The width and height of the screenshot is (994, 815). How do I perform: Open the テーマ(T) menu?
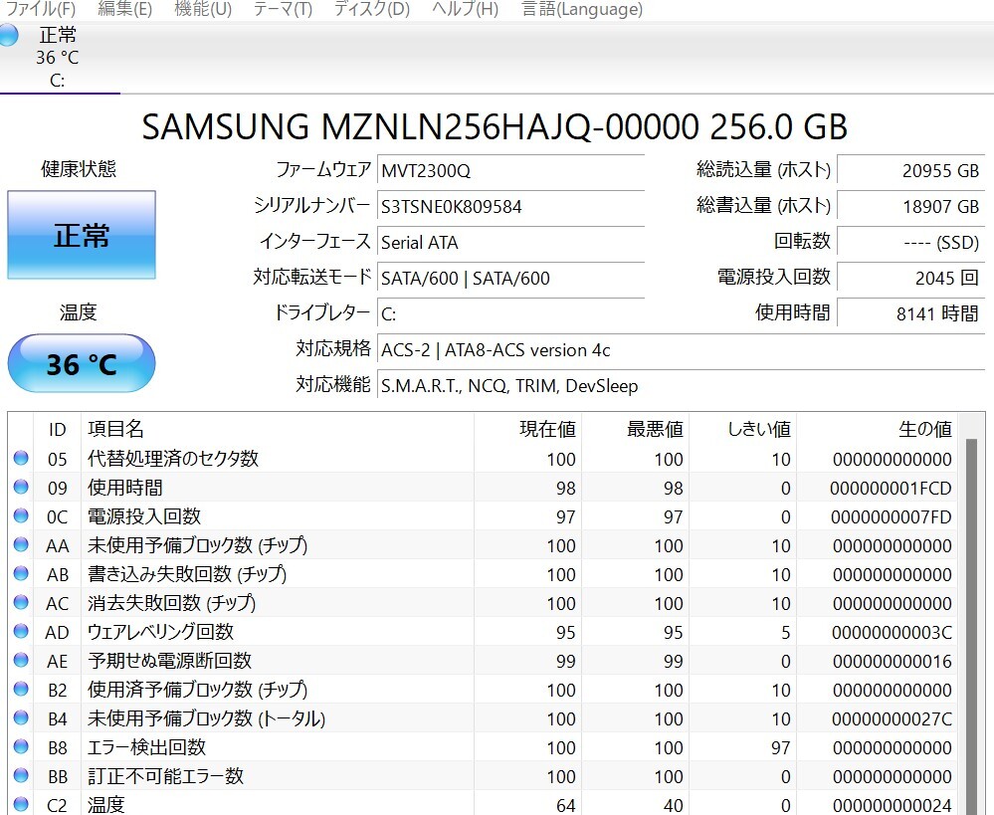pos(283,9)
